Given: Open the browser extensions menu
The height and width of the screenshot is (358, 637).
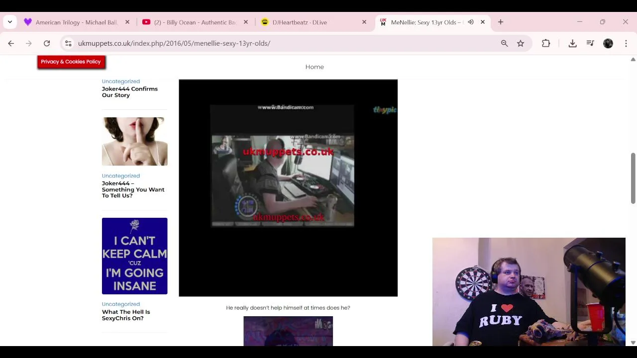Looking at the screenshot, I should coord(546,43).
